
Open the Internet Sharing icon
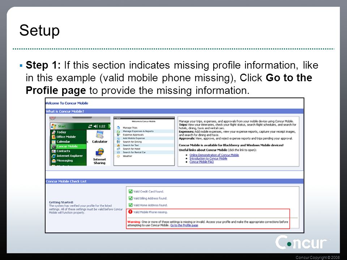(100, 152)
